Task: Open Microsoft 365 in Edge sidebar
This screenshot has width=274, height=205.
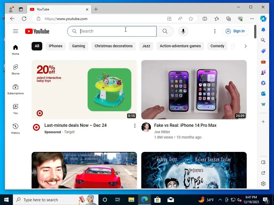Action: (263, 83)
